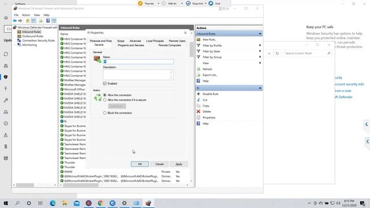Expand the View submenu arrow
Screen dimensions: 370x208
tap(260, 63)
